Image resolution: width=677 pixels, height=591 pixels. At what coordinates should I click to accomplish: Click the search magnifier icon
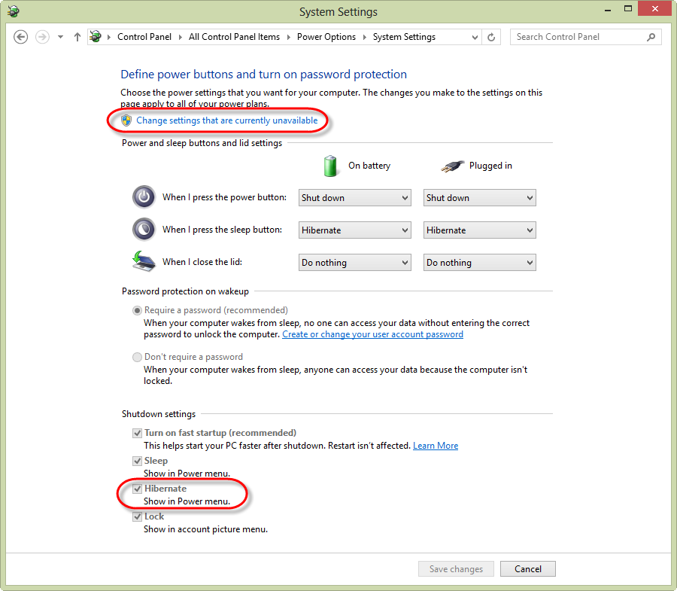click(651, 37)
